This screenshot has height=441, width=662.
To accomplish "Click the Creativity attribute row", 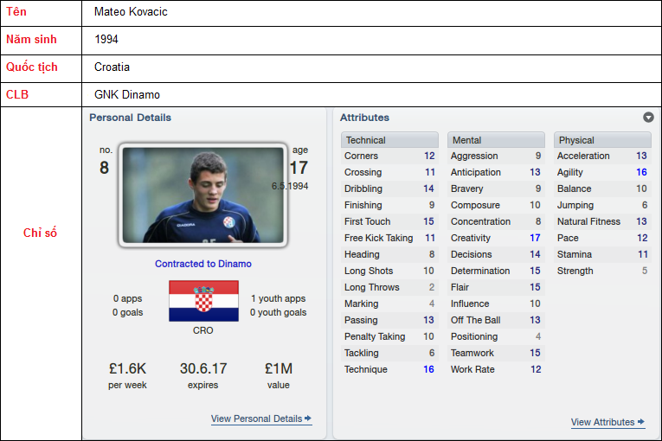I will pyautogui.click(x=496, y=238).
